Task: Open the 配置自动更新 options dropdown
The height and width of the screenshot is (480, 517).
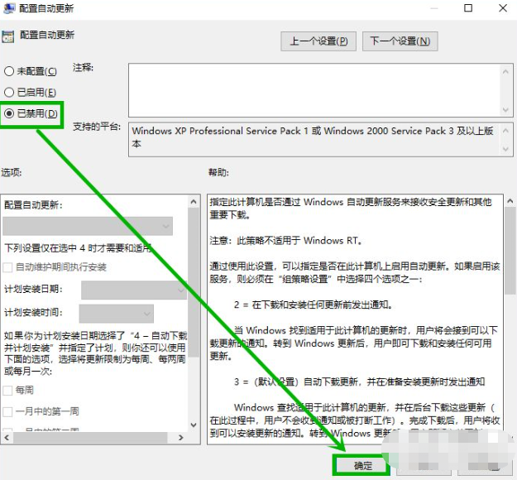Action: point(87,226)
